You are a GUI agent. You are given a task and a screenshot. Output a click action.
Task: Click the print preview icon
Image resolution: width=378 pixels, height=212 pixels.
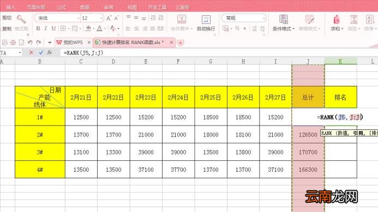(x=21, y=42)
